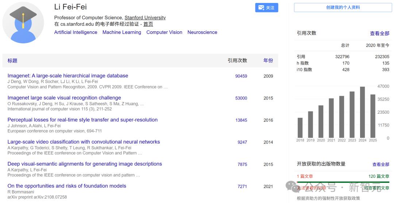Open citation count 53000 link
This screenshot has width=394, height=203.
click(241, 98)
